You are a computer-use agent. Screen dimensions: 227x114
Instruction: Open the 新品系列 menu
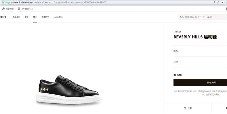(16, 17)
